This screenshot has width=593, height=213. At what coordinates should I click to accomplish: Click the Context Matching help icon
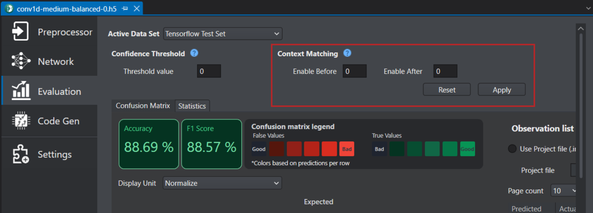347,53
